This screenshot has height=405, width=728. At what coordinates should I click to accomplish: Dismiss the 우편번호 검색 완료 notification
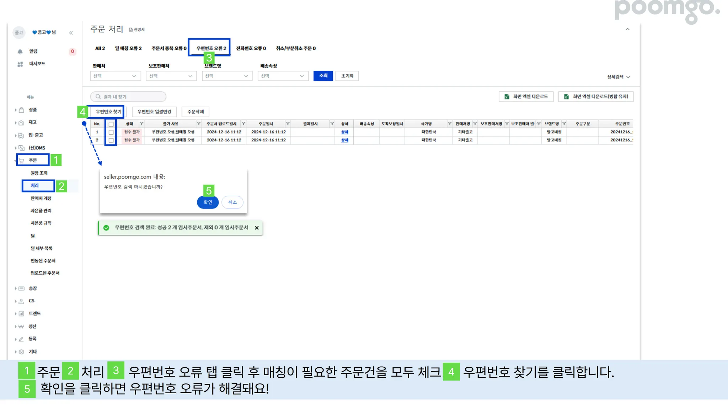[257, 228]
